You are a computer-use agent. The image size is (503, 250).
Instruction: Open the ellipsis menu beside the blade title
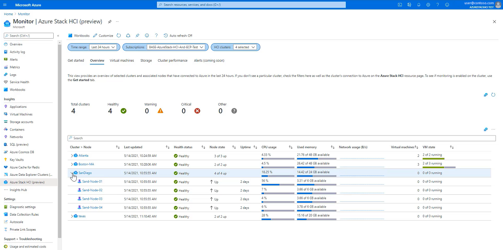[117, 21]
